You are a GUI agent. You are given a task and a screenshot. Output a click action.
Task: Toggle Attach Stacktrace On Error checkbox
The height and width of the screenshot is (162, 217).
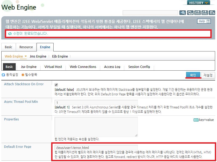56,85
